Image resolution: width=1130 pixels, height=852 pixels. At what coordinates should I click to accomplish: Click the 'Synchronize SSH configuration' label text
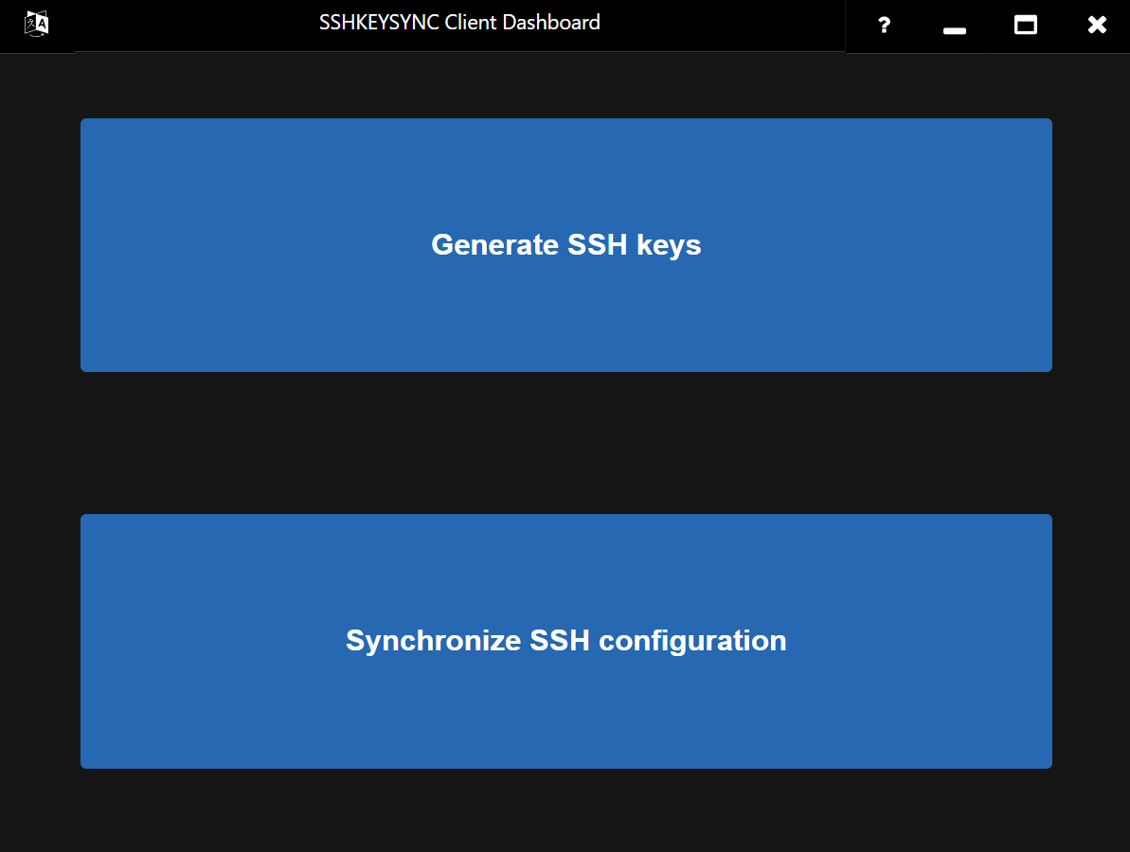(565, 641)
